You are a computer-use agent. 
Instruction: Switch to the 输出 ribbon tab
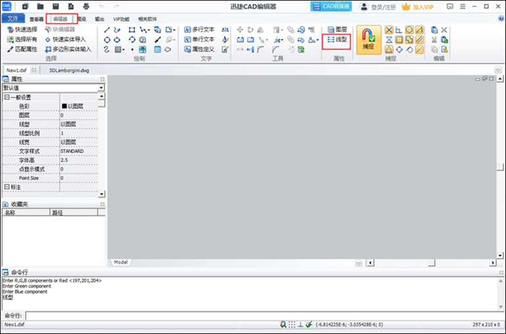click(99, 19)
